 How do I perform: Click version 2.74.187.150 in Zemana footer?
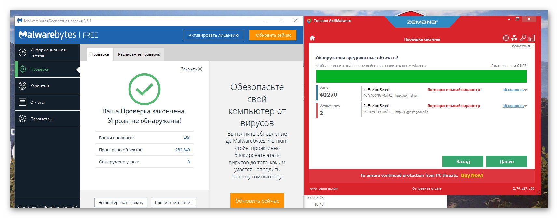tap(524, 188)
